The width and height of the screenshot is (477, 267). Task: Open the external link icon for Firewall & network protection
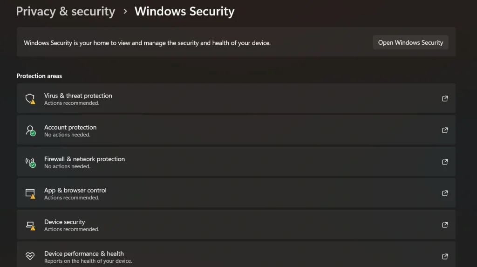click(445, 162)
